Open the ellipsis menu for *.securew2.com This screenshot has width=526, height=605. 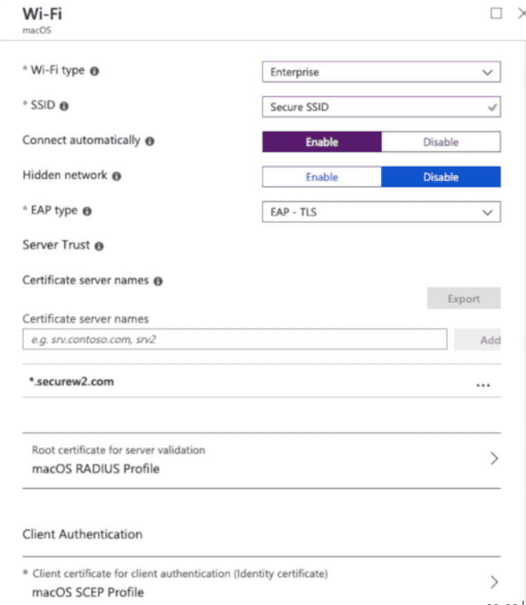click(483, 385)
